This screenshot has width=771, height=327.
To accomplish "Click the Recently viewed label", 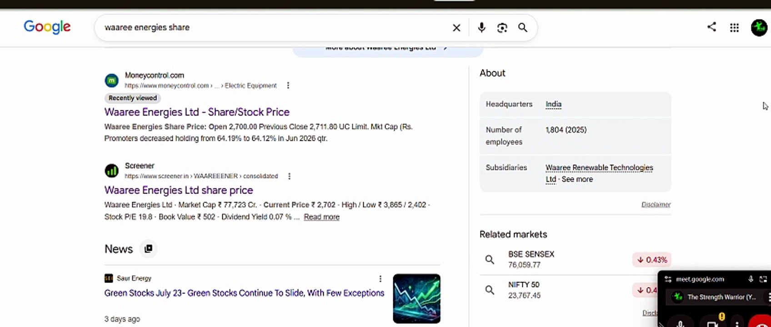I will click(x=133, y=98).
